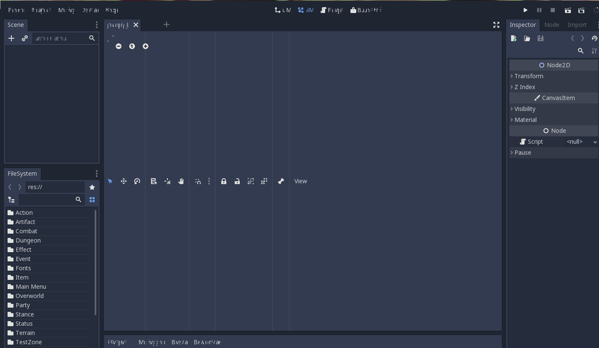This screenshot has height=348, width=599.
Task: Ungroup selected node's children icon
Action: [264, 181]
